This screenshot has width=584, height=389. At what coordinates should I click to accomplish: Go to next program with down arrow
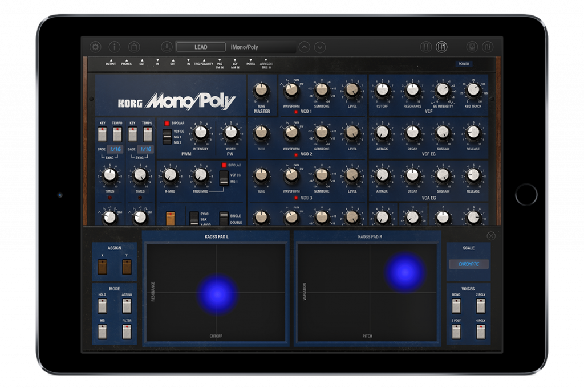tap(320, 47)
